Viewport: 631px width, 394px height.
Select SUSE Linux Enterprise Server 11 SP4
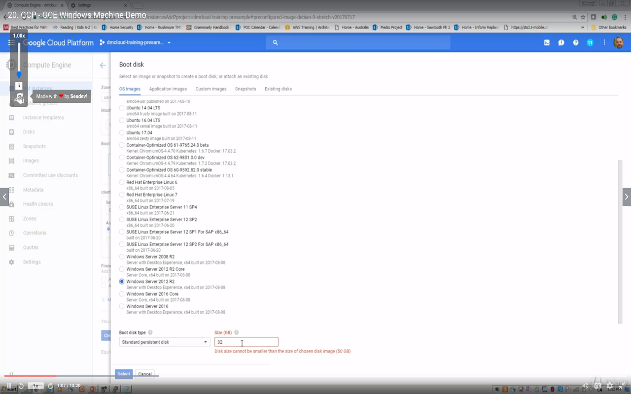(x=122, y=207)
